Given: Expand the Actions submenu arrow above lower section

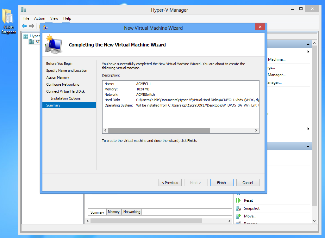Looking at the screenshot, I should click(308, 129).
